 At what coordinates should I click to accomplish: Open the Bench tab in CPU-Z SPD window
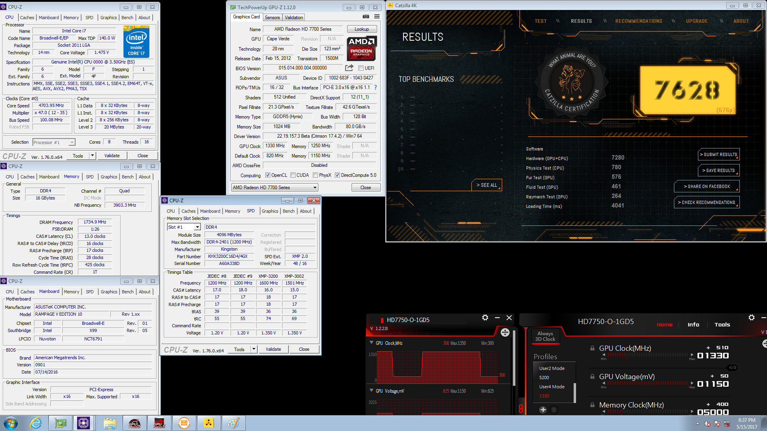tap(288, 211)
